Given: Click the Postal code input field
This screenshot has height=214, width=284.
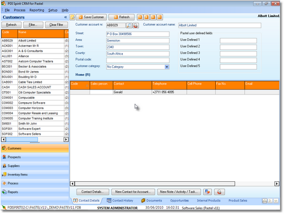Looking at the screenshot, I should (x=138, y=60).
